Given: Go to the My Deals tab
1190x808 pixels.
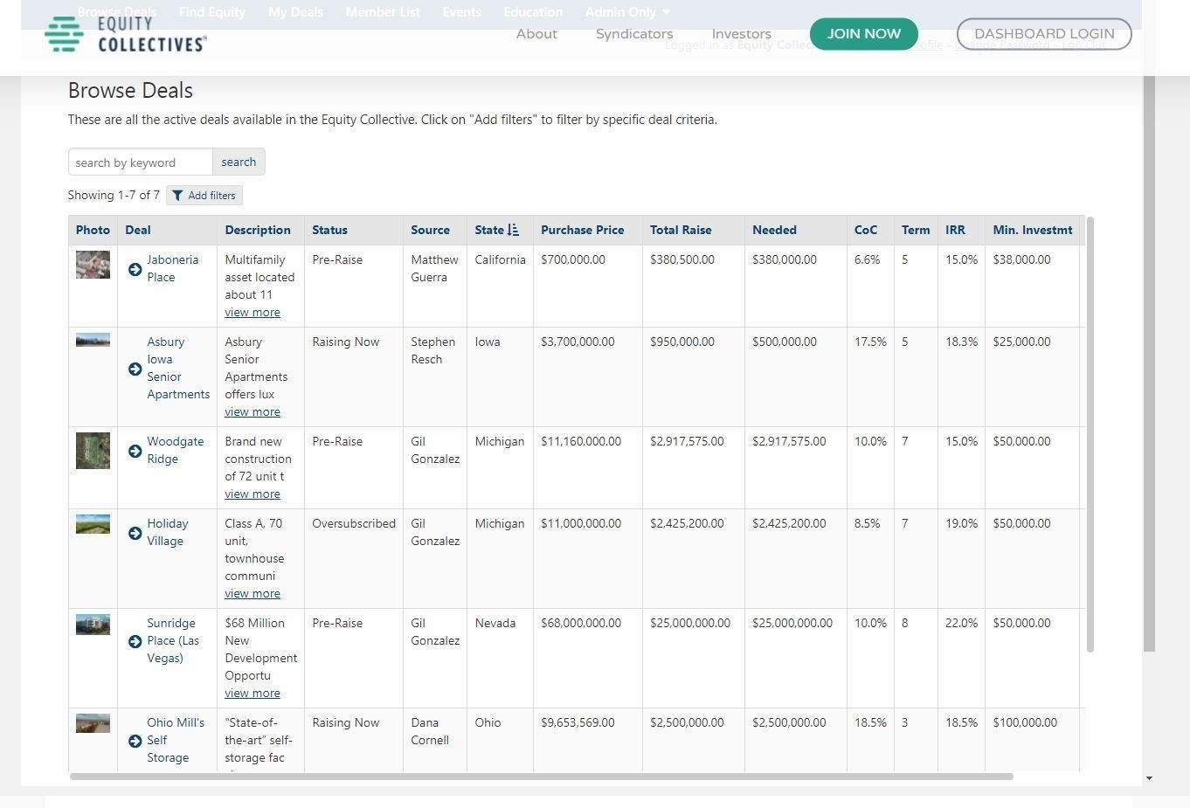Looking at the screenshot, I should pos(295,12).
